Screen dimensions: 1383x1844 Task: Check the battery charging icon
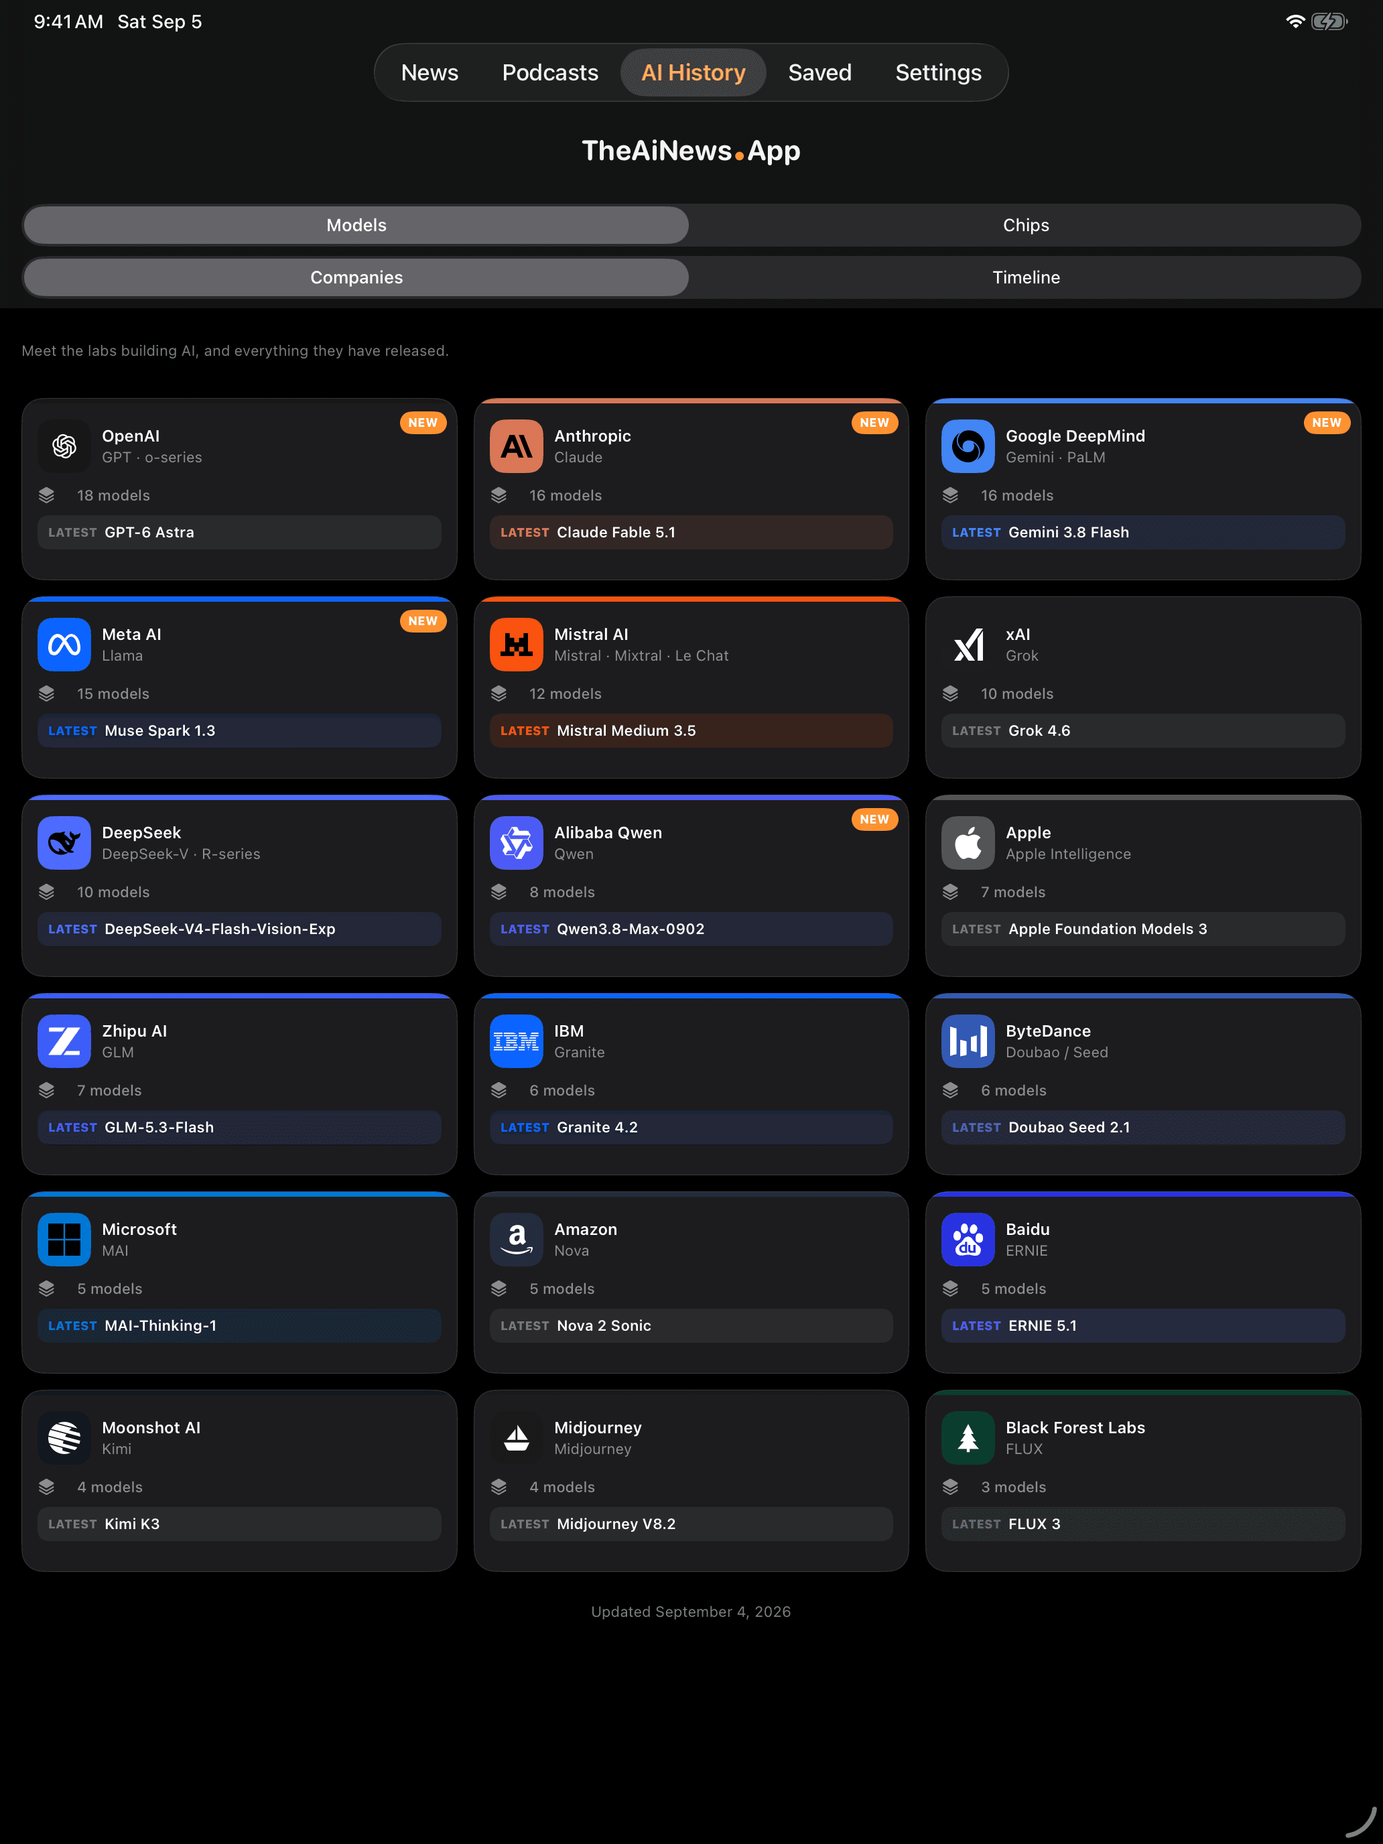pos(1329,21)
